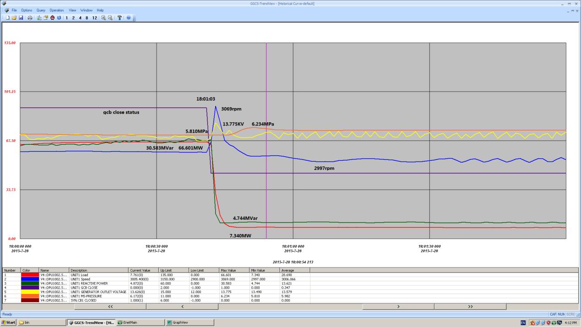Image resolution: width=581 pixels, height=327 pixels.
Task: Open the Operation menu
Action: (x=57, y=10)
